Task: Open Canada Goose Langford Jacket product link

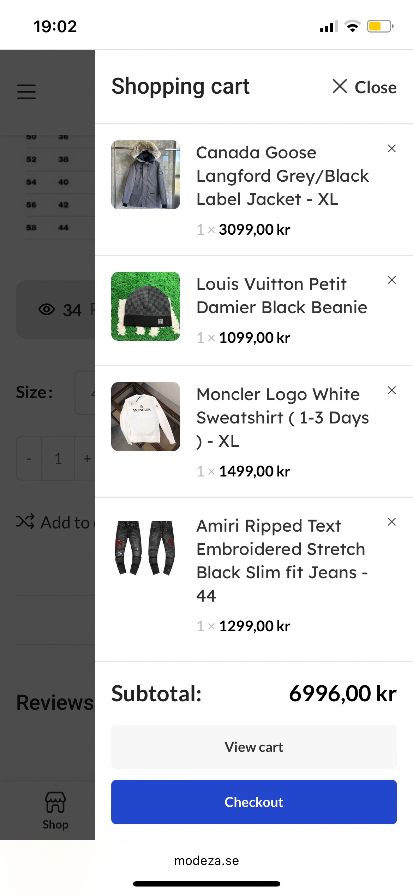Action: [282, 176]
